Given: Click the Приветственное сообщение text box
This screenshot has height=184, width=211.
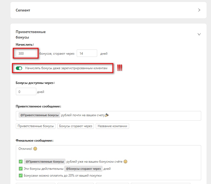Looking at the screenshot, I should pyautogui.click(x=108, y=116).
